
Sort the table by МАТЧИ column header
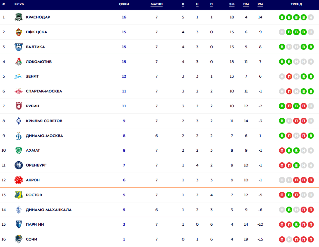pyautogui.click(x=156, y=4)
